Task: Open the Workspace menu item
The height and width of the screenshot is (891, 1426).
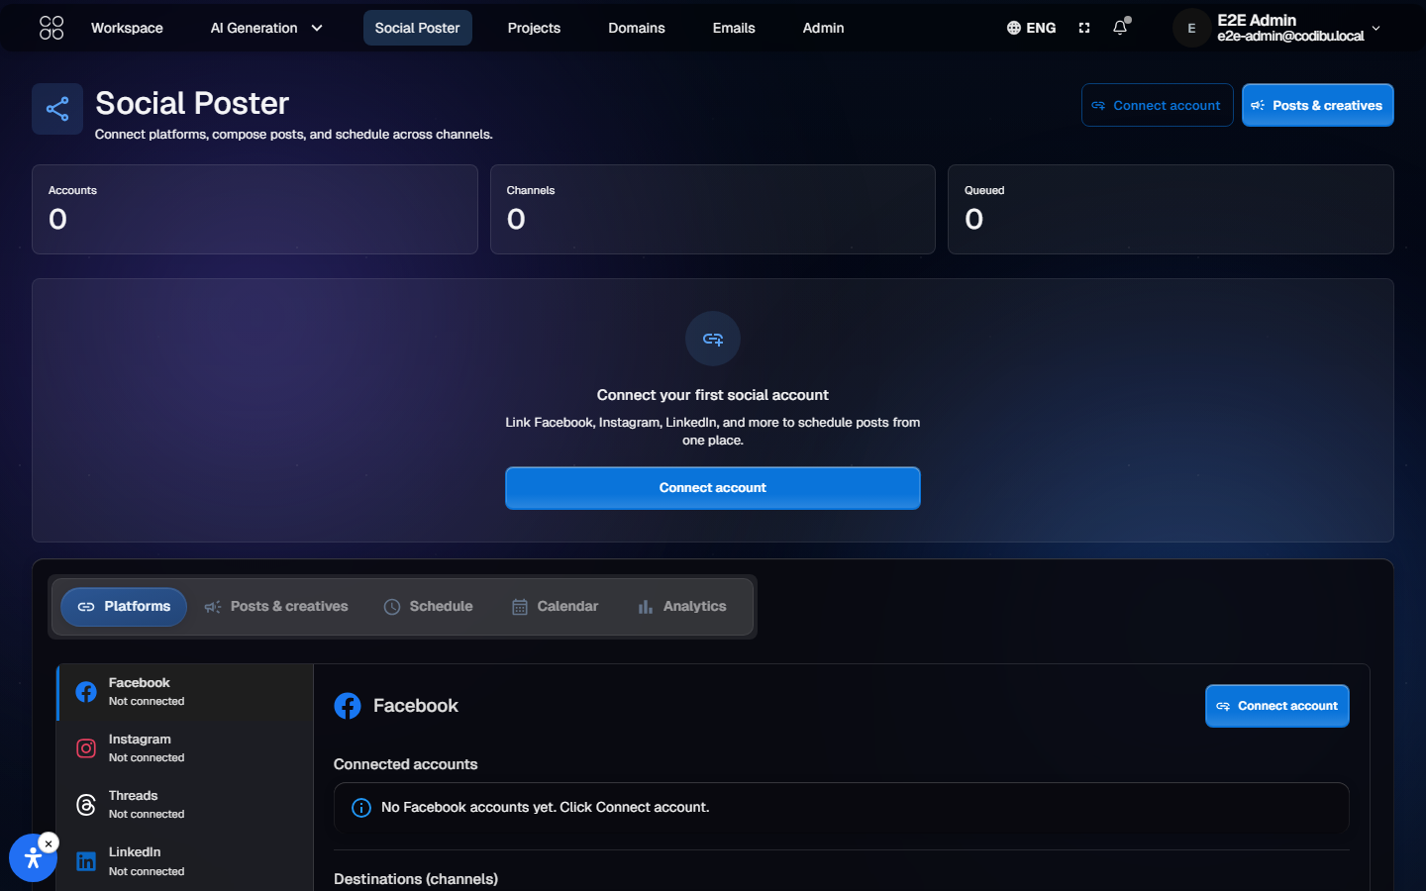Action: 127,28
